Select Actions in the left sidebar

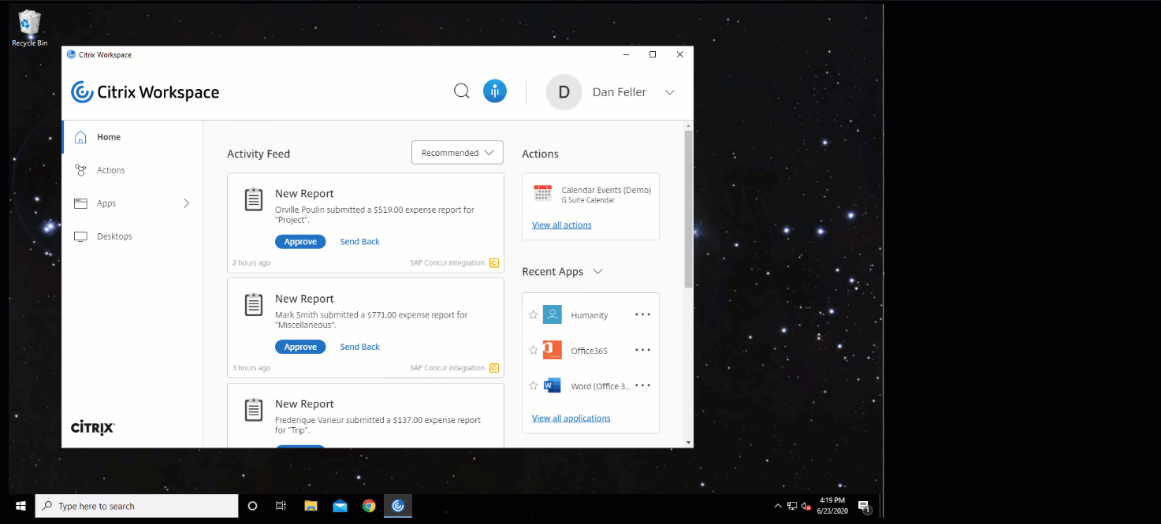coord(110,170)
